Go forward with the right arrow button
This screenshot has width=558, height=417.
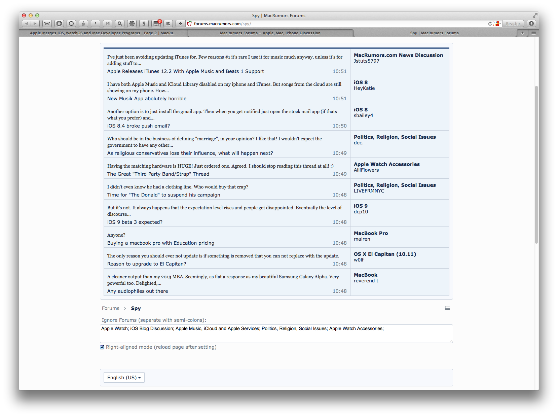pyautogui.click(x=35, y=24)
